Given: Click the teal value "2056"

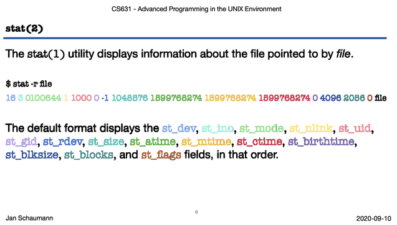Looking at the screenshot, I should pos(354,98).
